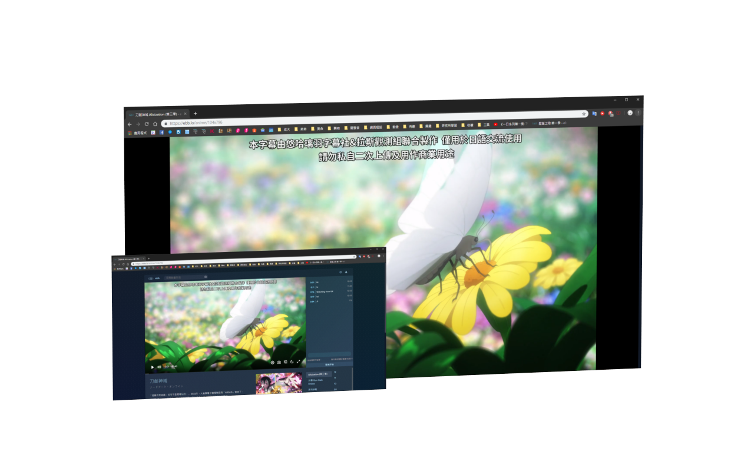Go back in the large rear browser window

(130, 124)
